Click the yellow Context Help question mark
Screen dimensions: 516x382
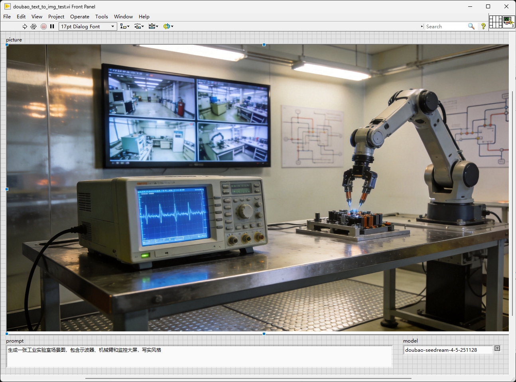click(x=483, y=26)
